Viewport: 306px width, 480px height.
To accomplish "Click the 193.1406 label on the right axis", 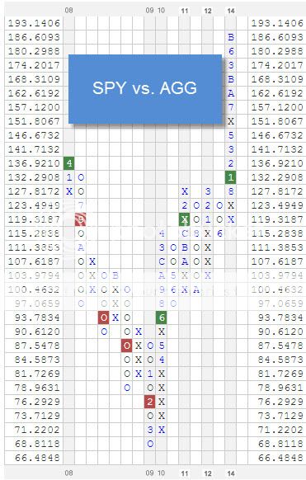I will (x=277, y=23).
